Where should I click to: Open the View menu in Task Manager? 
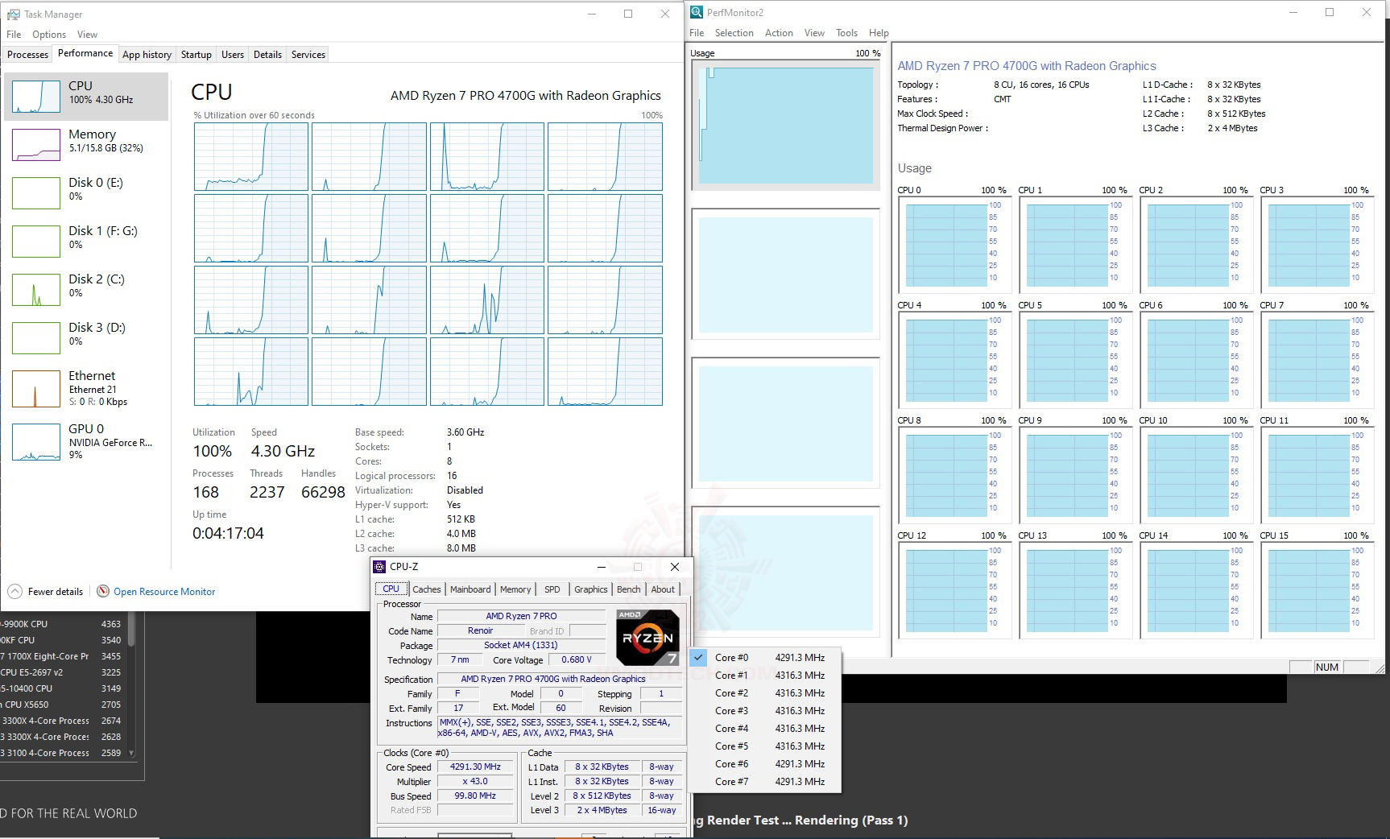click(87, 35)
